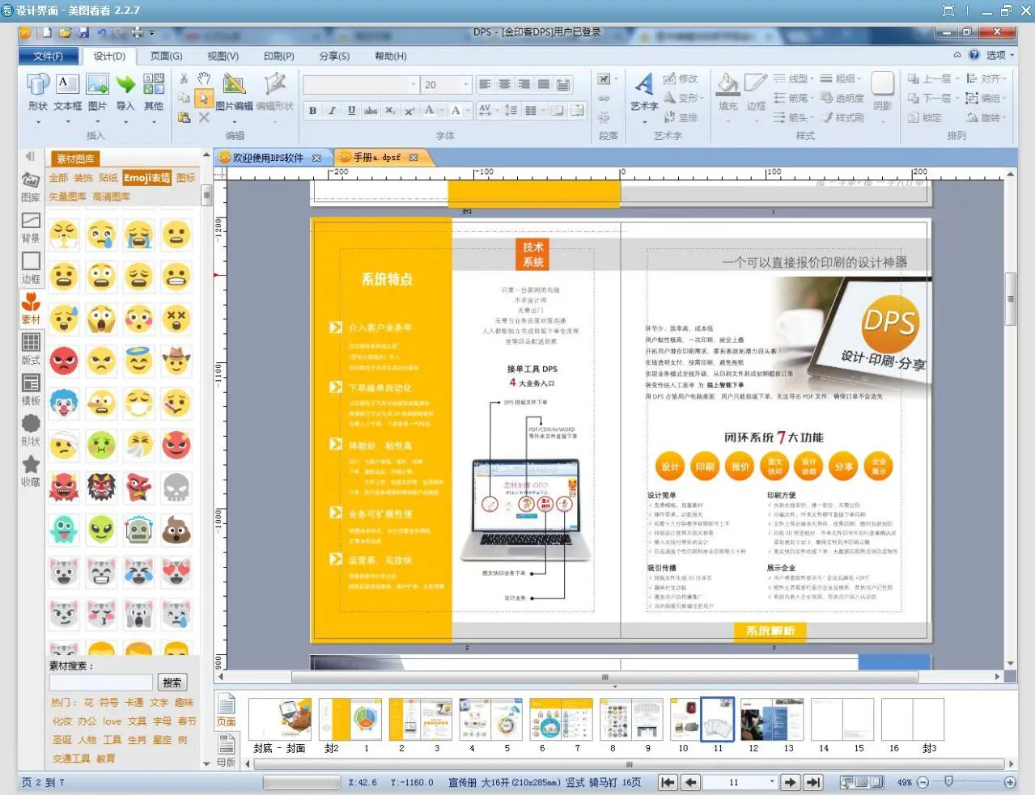Toggle bold formatting
The width and height of the screenshot is (1035, 795).
(x=312, y=111)
